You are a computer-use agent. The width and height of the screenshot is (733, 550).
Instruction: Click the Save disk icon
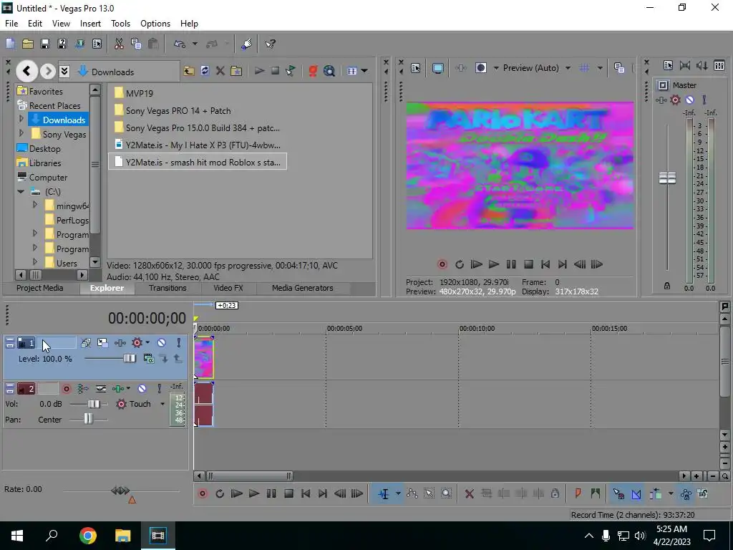(x=45, y=44)
